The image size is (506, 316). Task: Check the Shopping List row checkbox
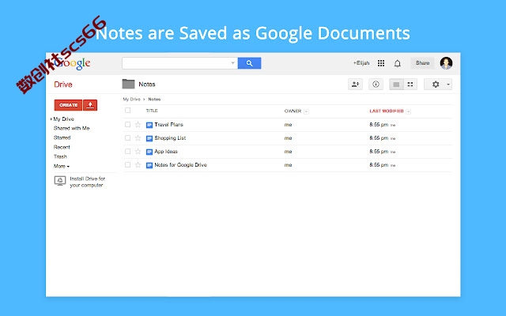pos(128,138)
